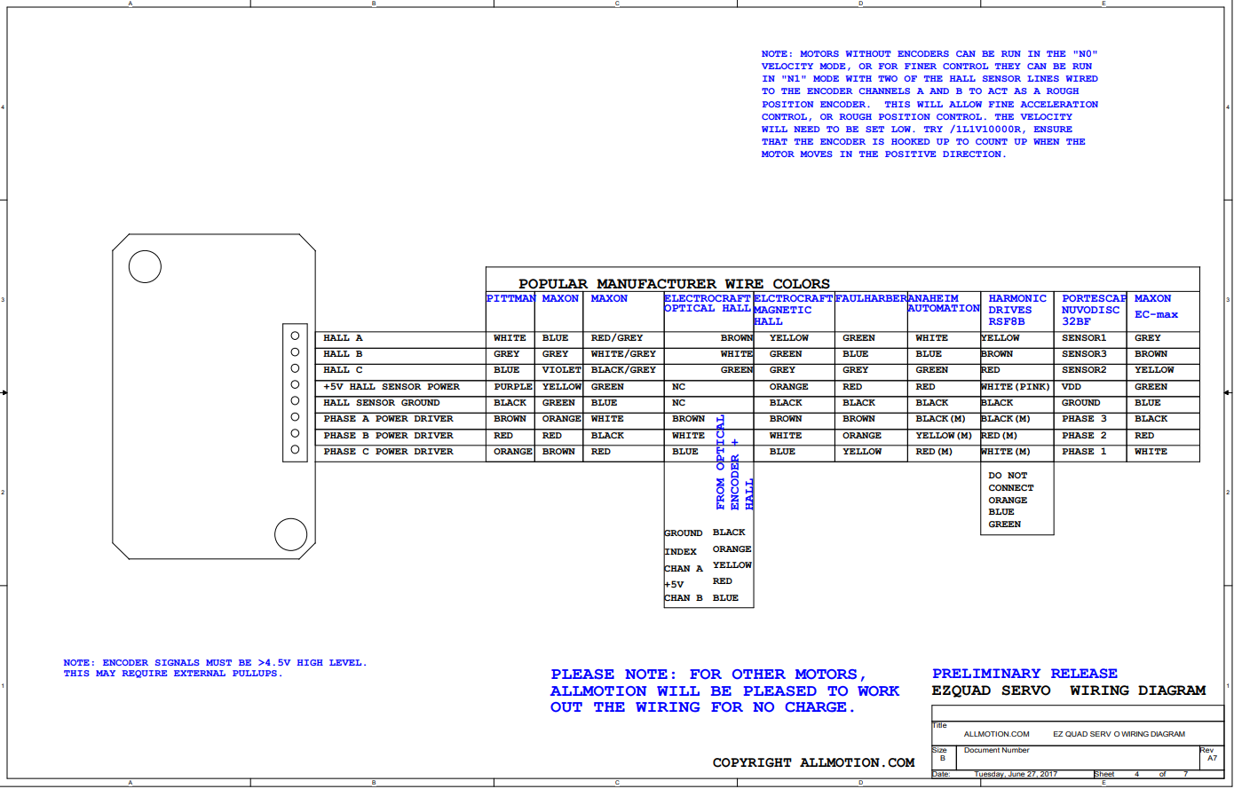This screenshot has height=789, width=1234.
Task: Click the top-left mounting hole circle on the board
Action: tap(145, 267)
